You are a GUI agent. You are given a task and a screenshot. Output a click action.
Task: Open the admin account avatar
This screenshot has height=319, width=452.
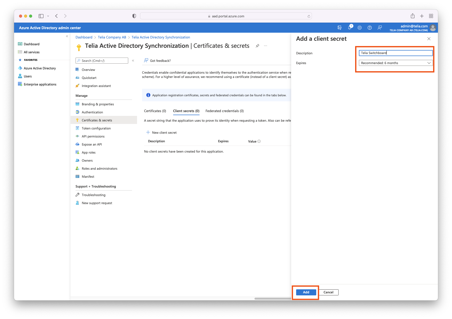pyautogui.click(x=433, y=28)
